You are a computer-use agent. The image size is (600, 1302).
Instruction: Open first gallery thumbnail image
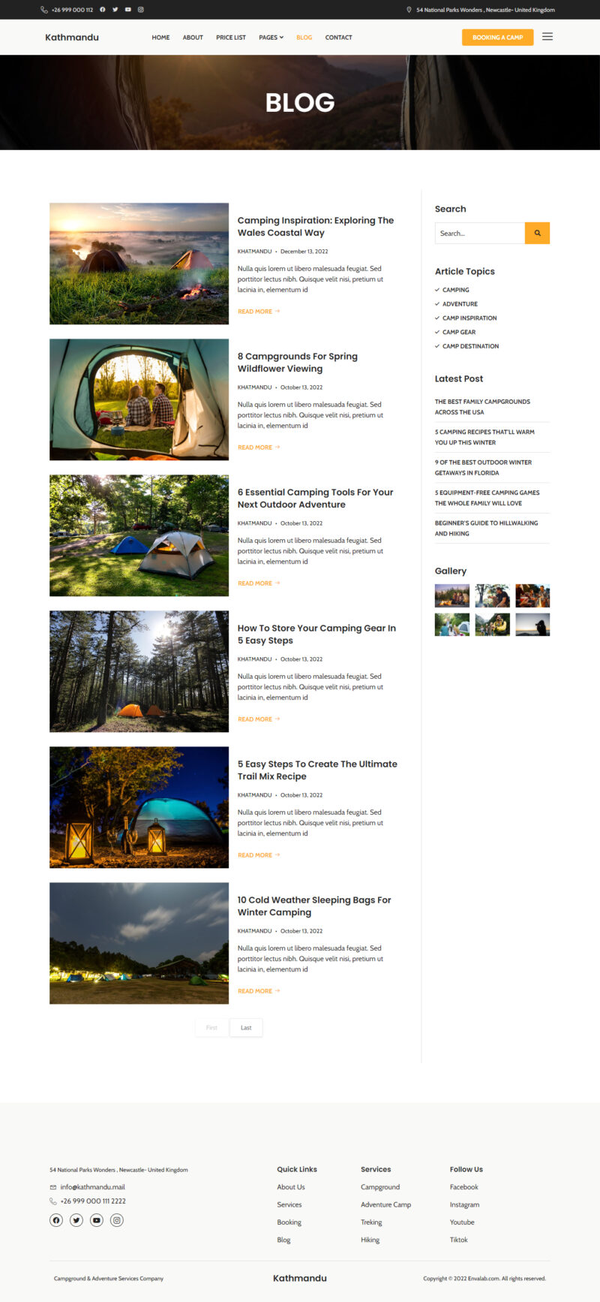(452, 595)
